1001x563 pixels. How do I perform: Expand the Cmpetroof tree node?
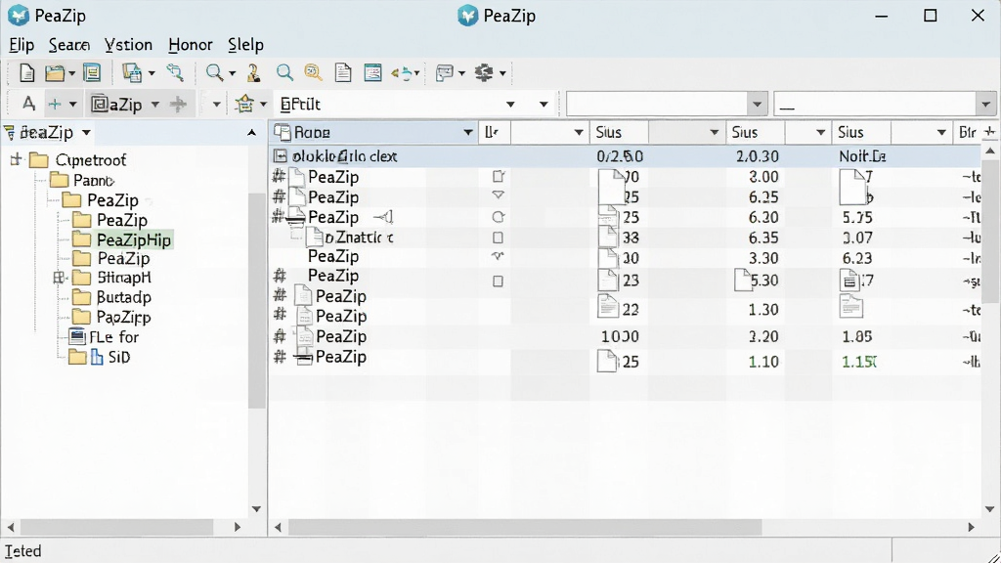click(16, 159)
